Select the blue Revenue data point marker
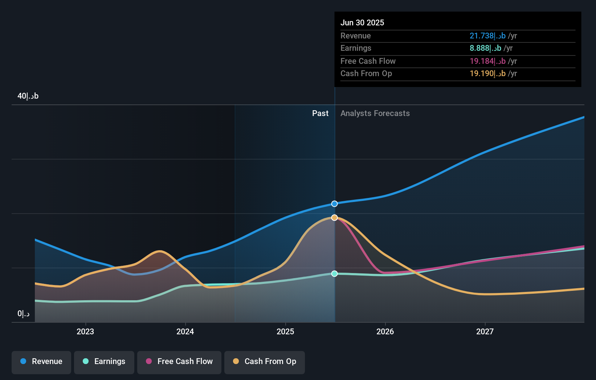The image size is (596, 380). [334, 204]
